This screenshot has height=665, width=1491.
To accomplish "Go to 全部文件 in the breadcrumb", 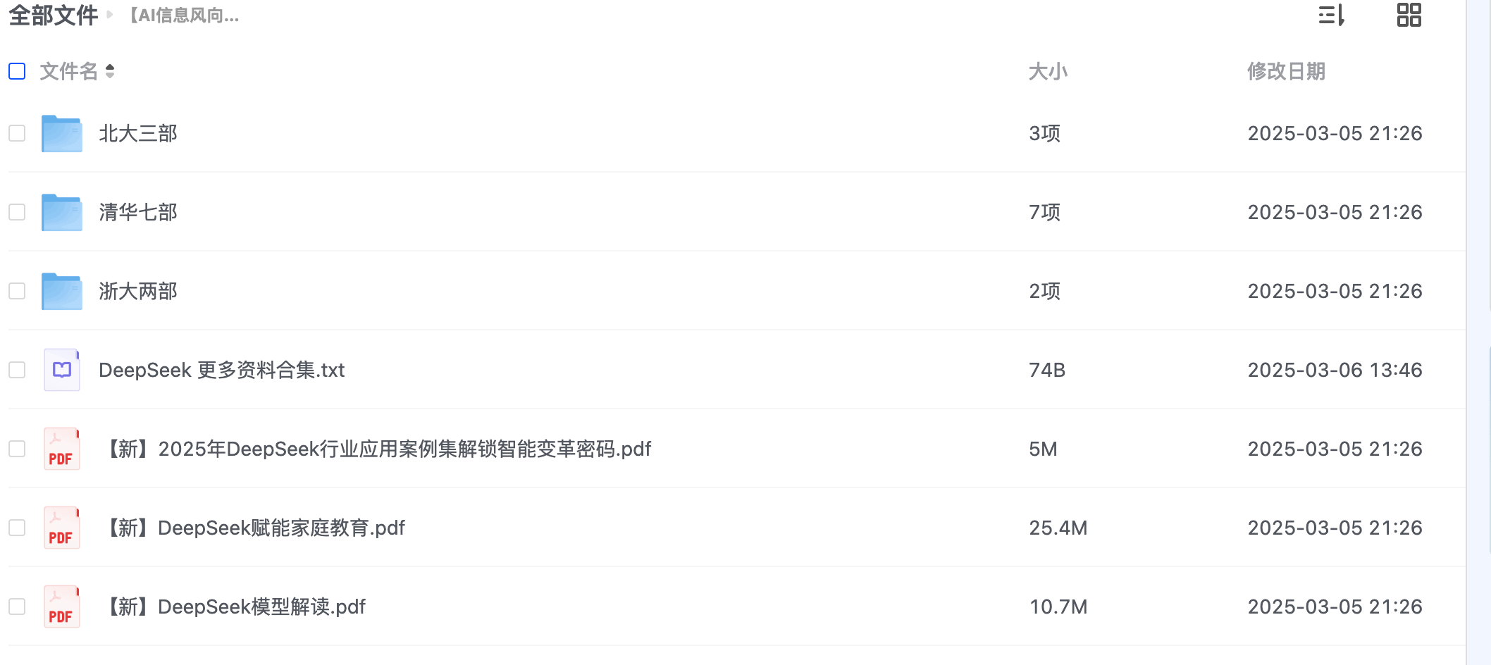I will tap(53, 15).
